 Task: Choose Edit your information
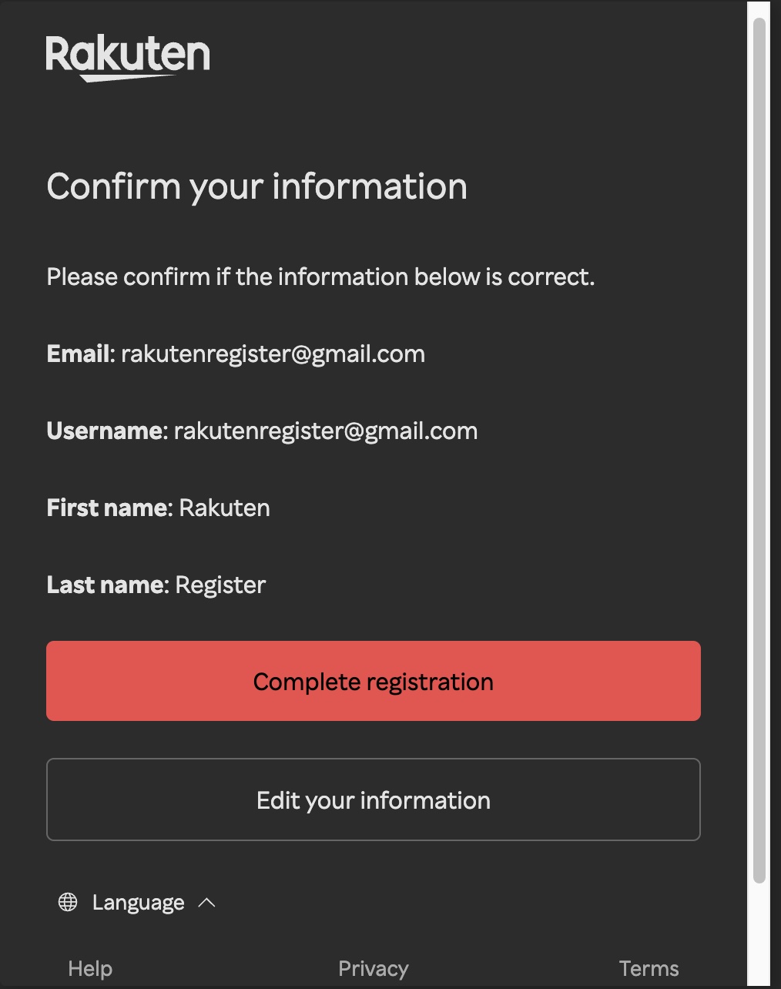coord(374,800)
